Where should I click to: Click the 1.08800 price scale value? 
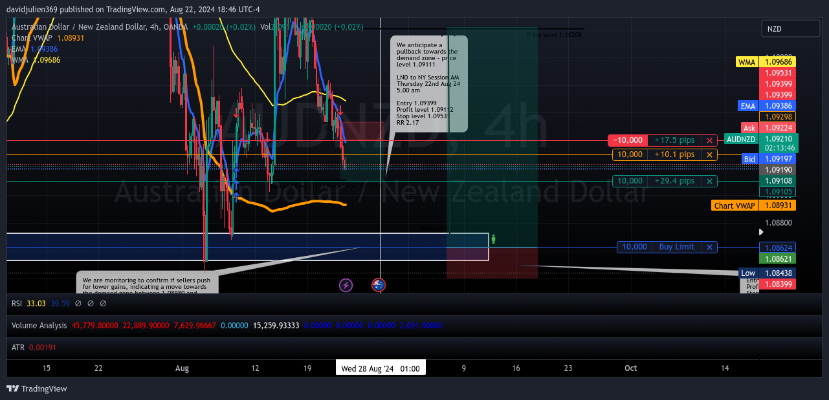click(779, 223)
